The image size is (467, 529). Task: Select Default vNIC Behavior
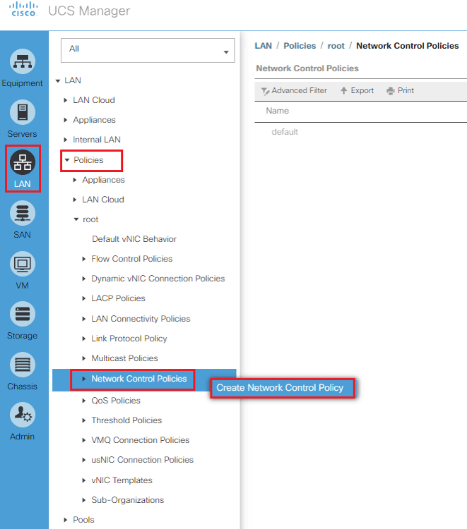coord(134,239)
